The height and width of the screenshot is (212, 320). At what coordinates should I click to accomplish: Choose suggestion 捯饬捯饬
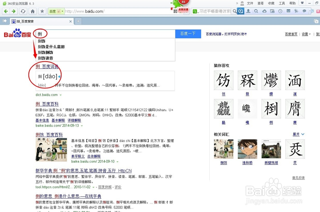tap(45, 53)
